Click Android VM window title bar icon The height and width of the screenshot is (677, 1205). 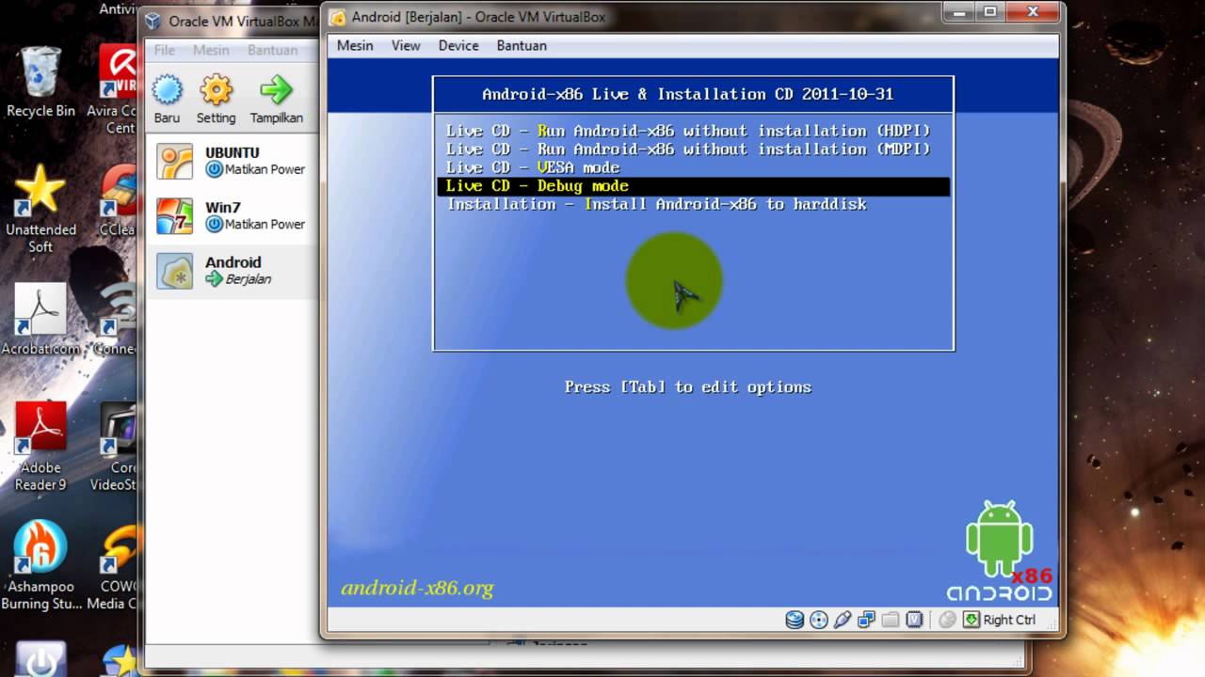point(338,17)
